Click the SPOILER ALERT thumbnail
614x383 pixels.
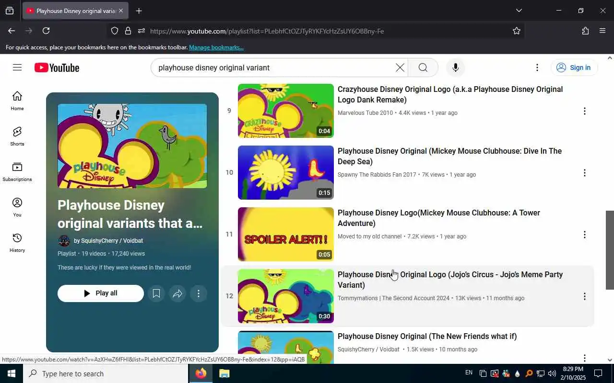[286, 235]
